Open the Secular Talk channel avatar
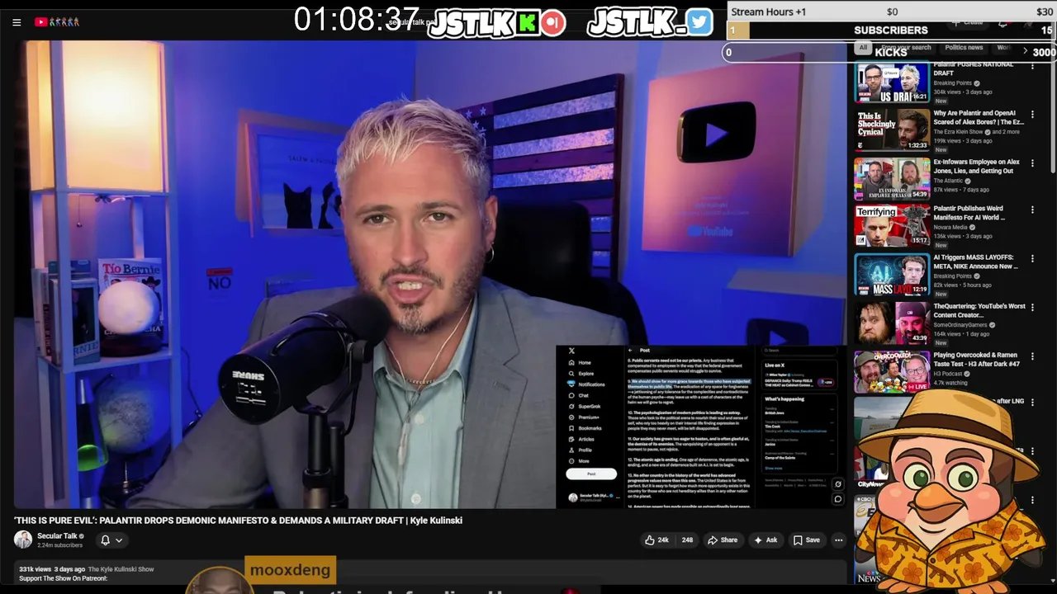 [x=23, y=540]
